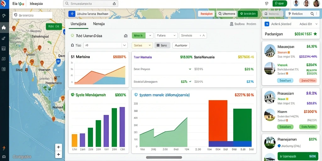Select the Uomajiaia tab
Viewport: 322px width, 161px height.
[x=78, y=24]
